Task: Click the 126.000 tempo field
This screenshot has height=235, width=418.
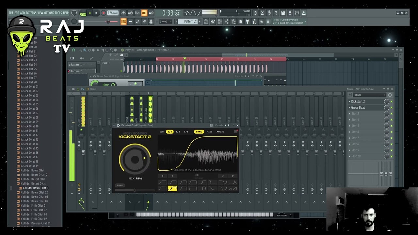Action: coord(112,13)
